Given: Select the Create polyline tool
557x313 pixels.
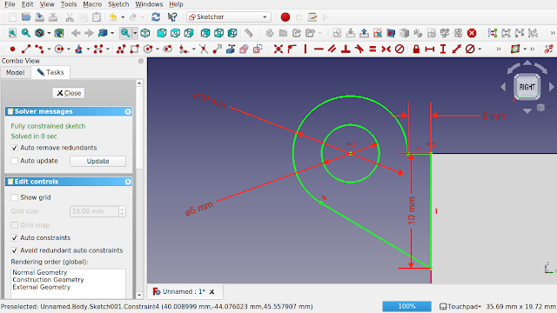Looking at the screenshot, I should coord(121,49).
